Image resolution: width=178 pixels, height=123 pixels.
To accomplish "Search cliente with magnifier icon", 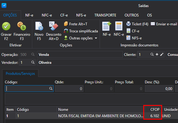I will [152, 54].
